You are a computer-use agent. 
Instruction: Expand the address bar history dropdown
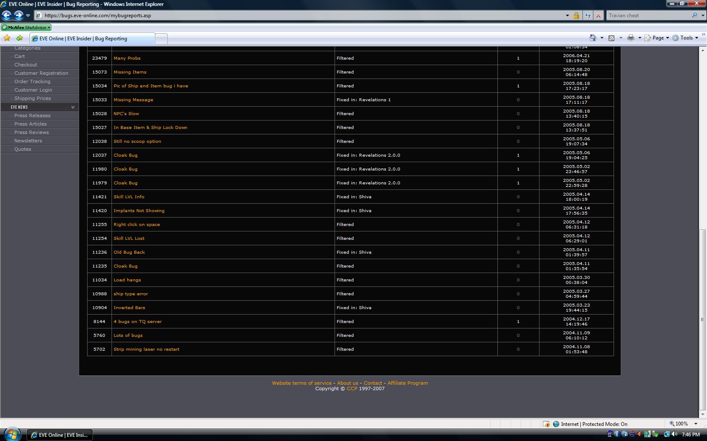coord(567,16)
